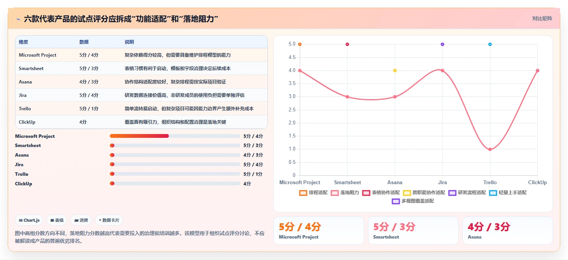Click the orange data point above Microsoft Project
The image size is (568, 260).
300,44
